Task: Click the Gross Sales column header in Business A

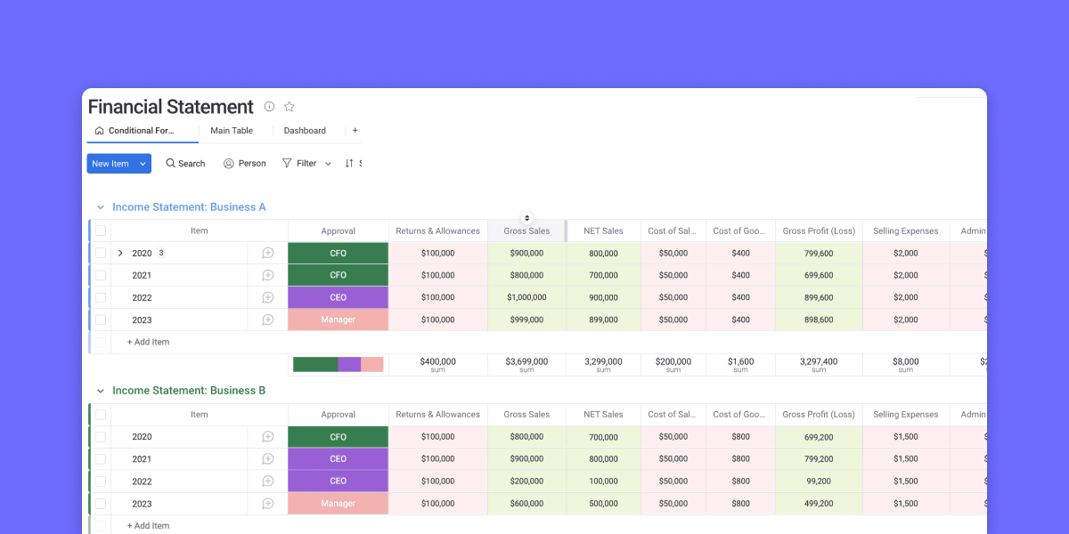Action: point(526,231)
